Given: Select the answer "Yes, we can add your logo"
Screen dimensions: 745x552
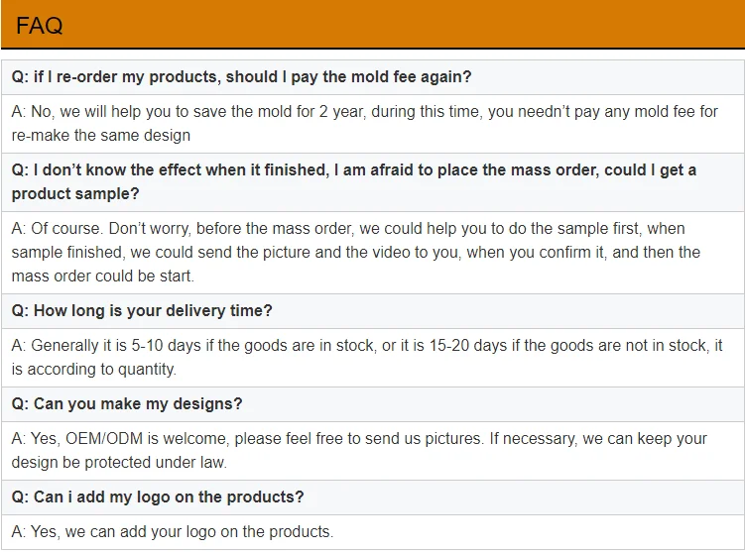Looking at the screenshot, I should [172, 532].
